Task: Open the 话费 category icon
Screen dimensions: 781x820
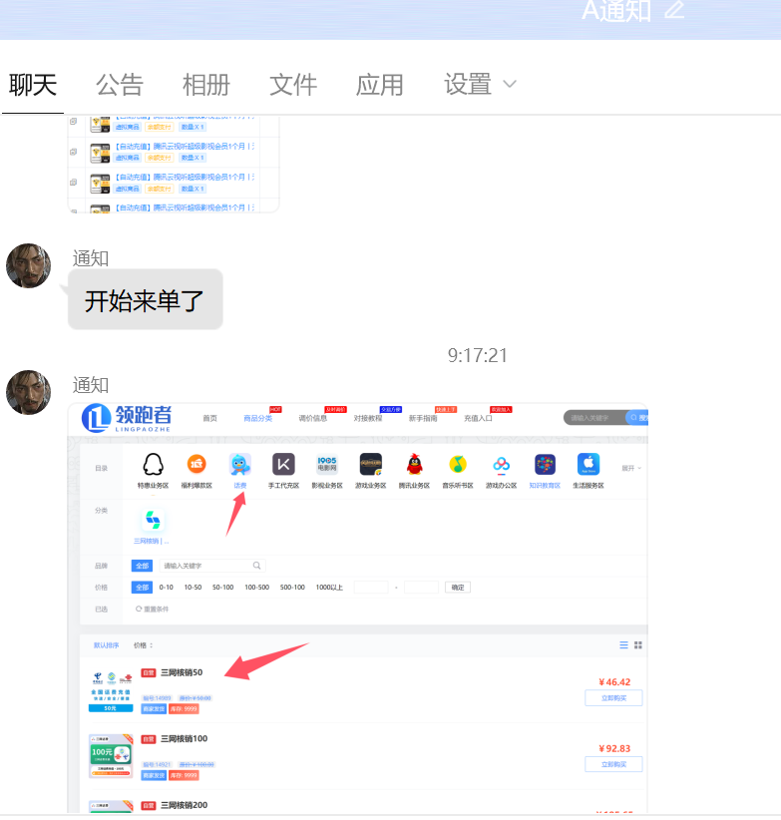Action: [239, 464]
